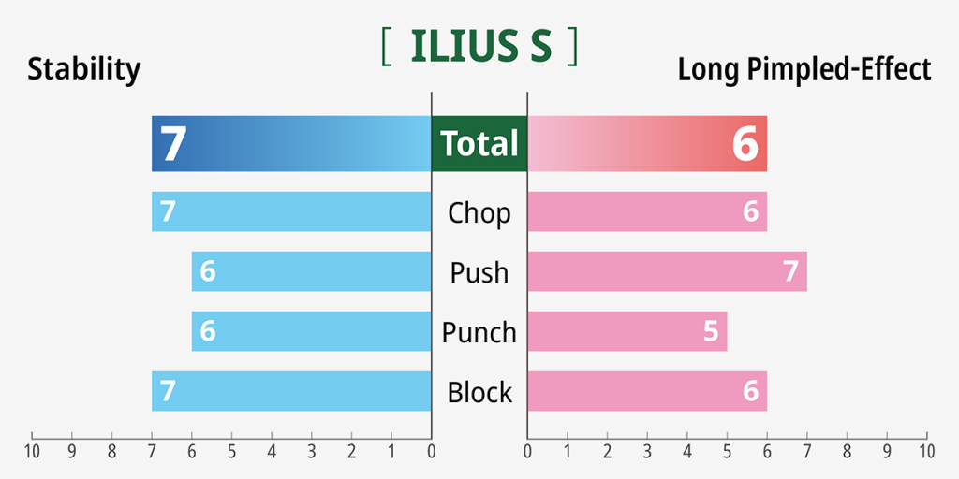This screenshot has width=959, height=479.
Task: Select the Push row label
Action: [479, 272]
